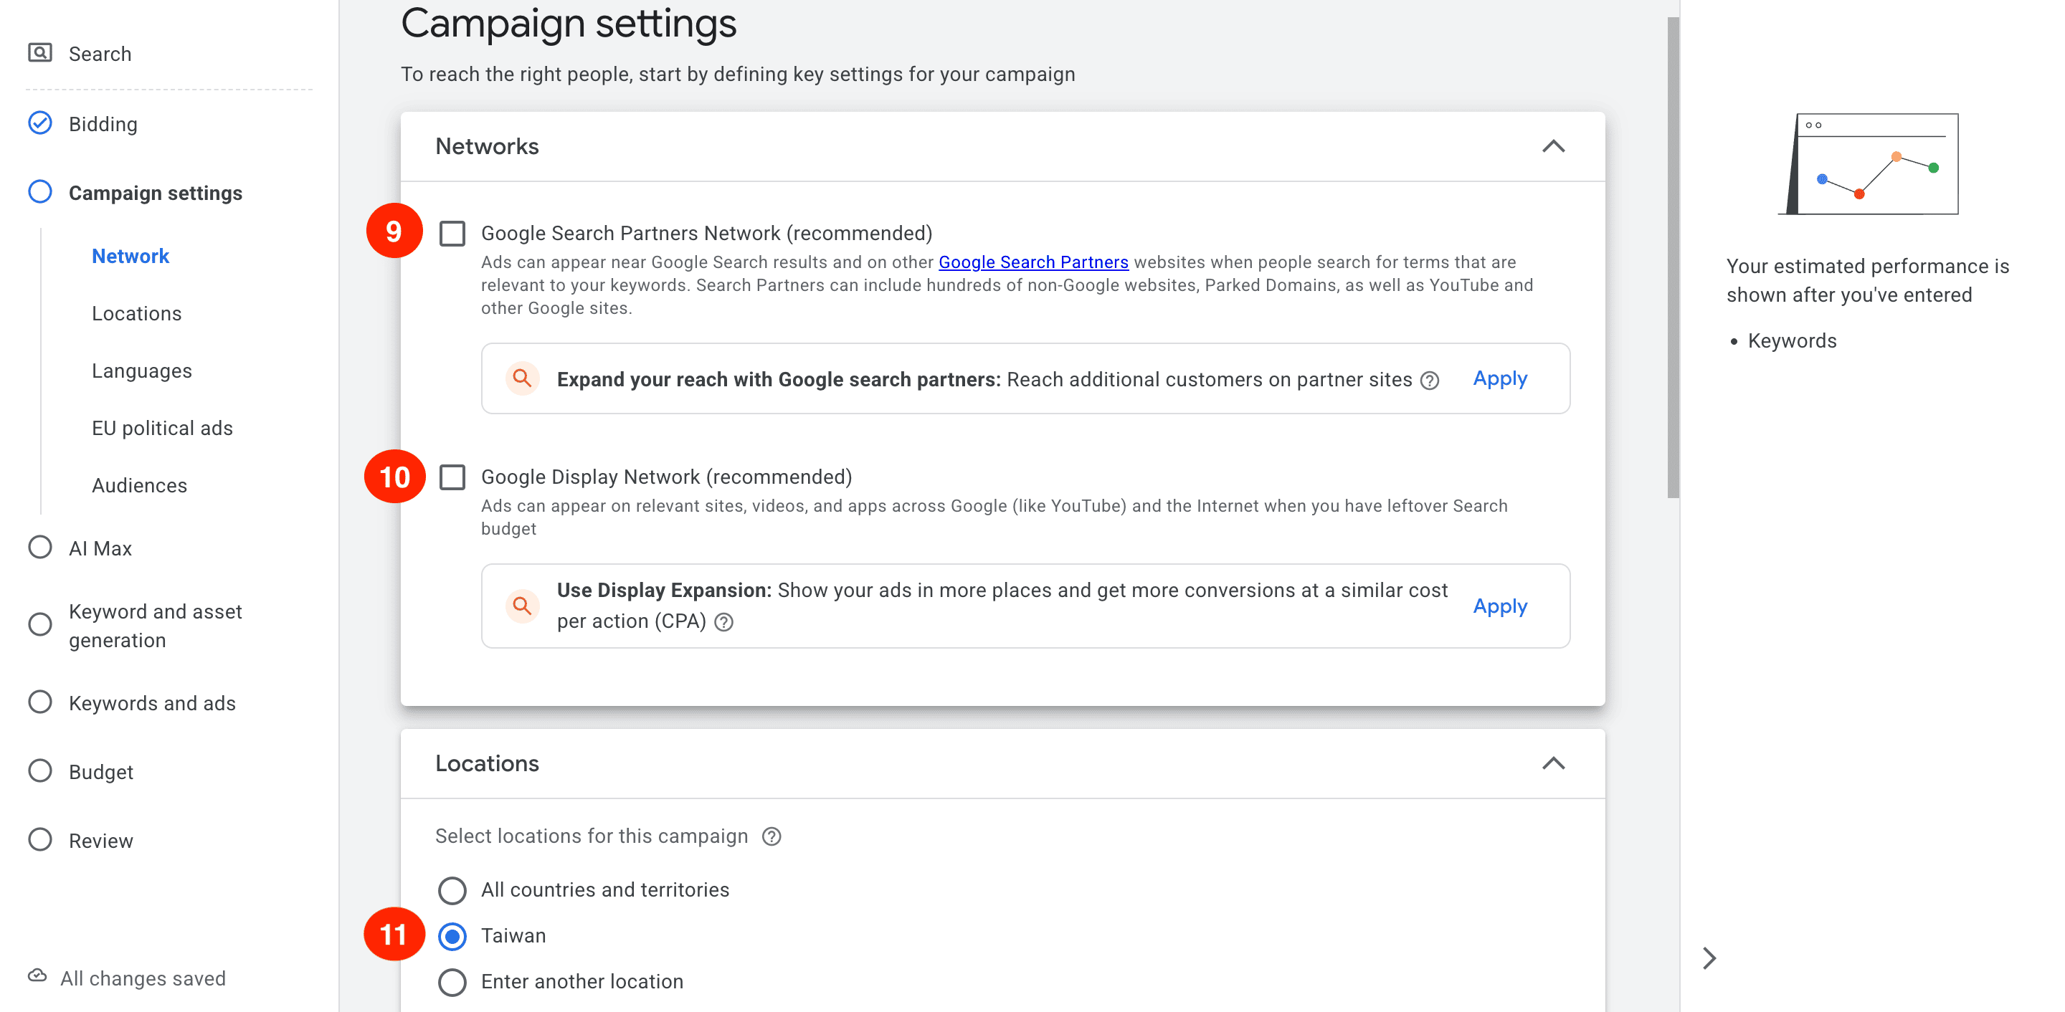
Task: Click the Keywords bullet in performance panel
Action: point(1792,340)
